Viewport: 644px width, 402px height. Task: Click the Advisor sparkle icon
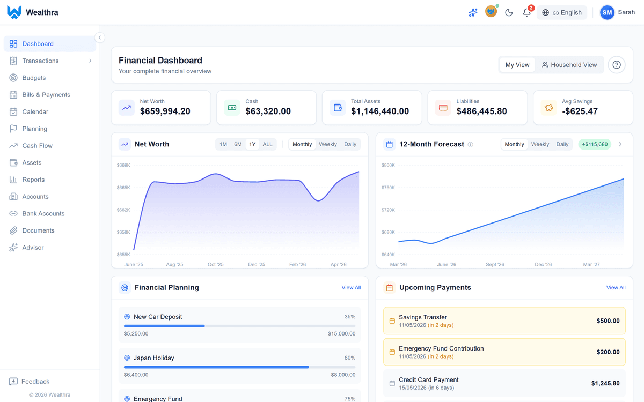tap(13, 248)
